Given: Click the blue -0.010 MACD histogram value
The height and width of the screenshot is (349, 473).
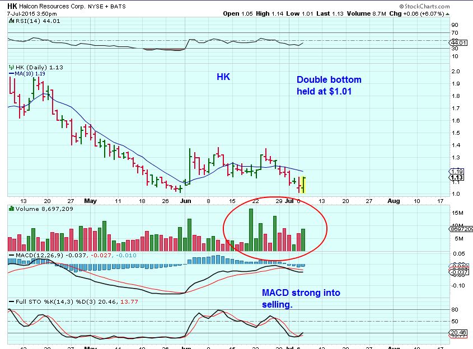Looking at the screenshot, I should pos(126,255).
